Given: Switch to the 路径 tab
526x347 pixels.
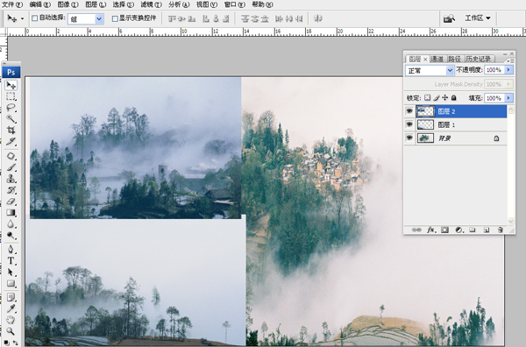Looking at the screenshot, I should click(x=454, y=59).
